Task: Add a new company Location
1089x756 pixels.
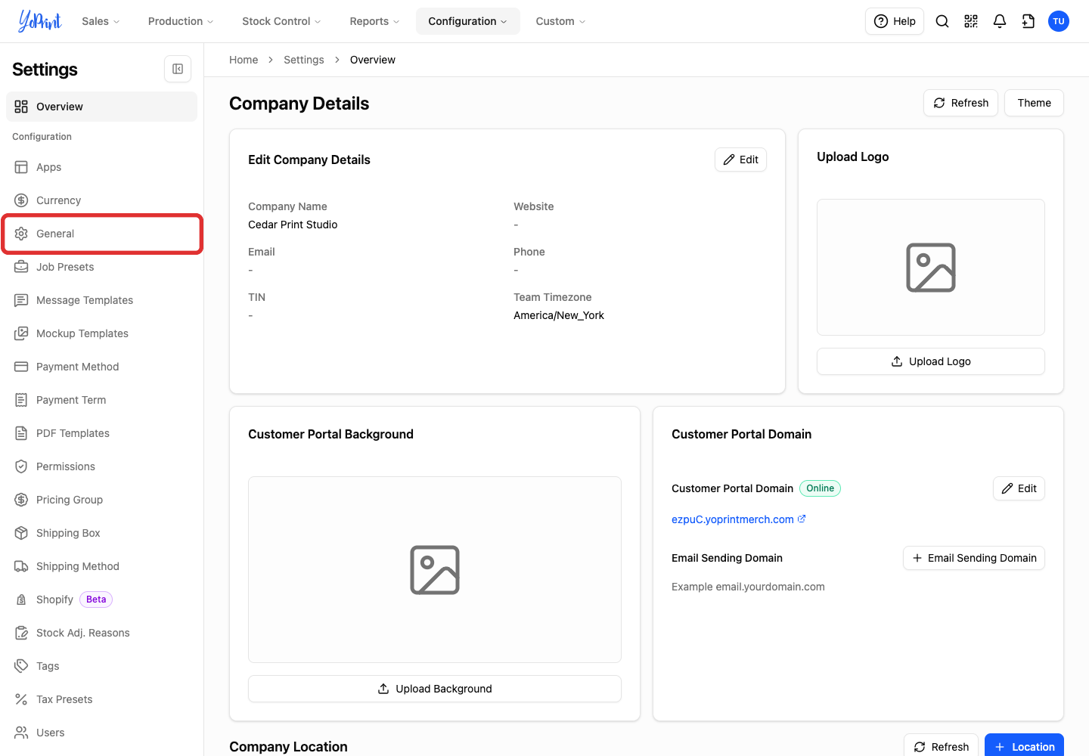Action: (x=1024, y=746)
